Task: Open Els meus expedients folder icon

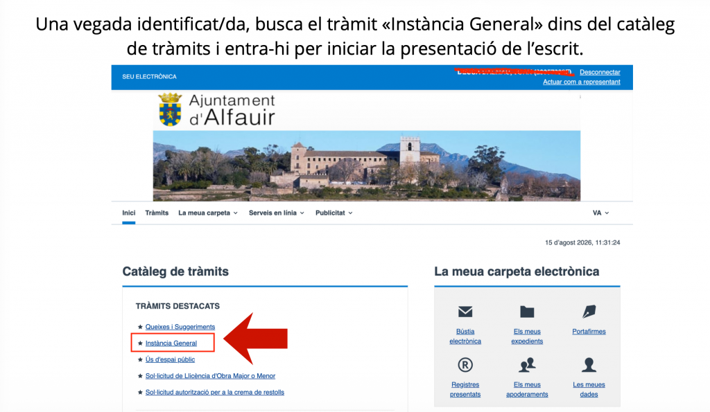Action: click(x=527, y=312)
